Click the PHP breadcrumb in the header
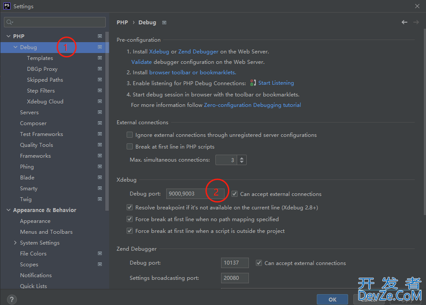Image resolution: width=426 pixels, height=305 pixels. tap(122, 23)
